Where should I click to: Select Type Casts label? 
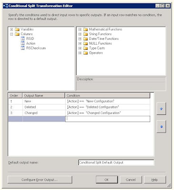click(97, 48)
